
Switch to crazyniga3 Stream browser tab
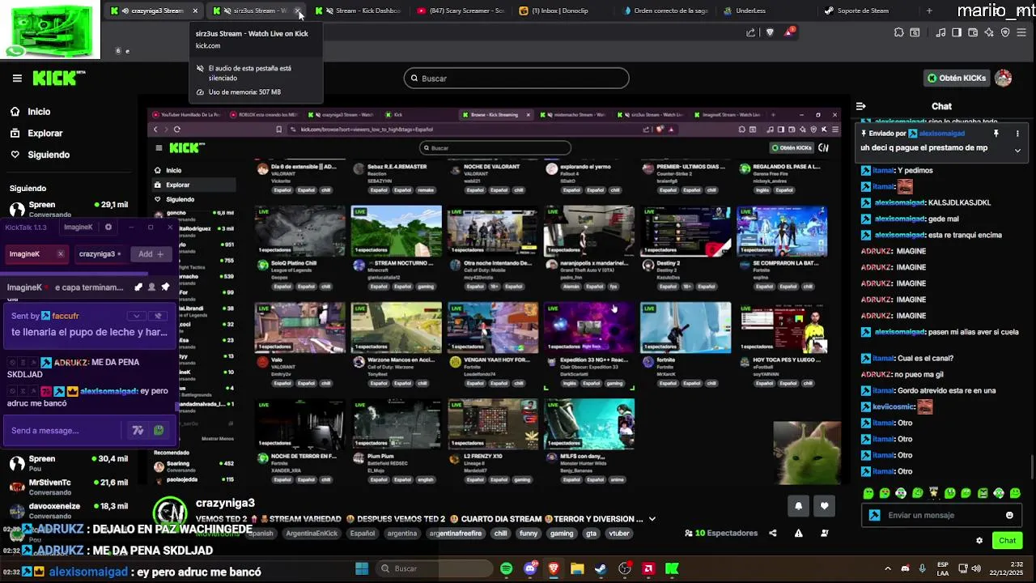point(152,11)
